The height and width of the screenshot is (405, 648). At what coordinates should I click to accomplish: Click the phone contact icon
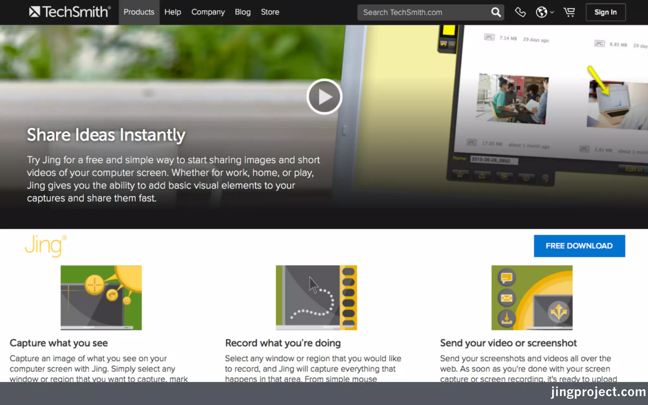click(520, 12)
